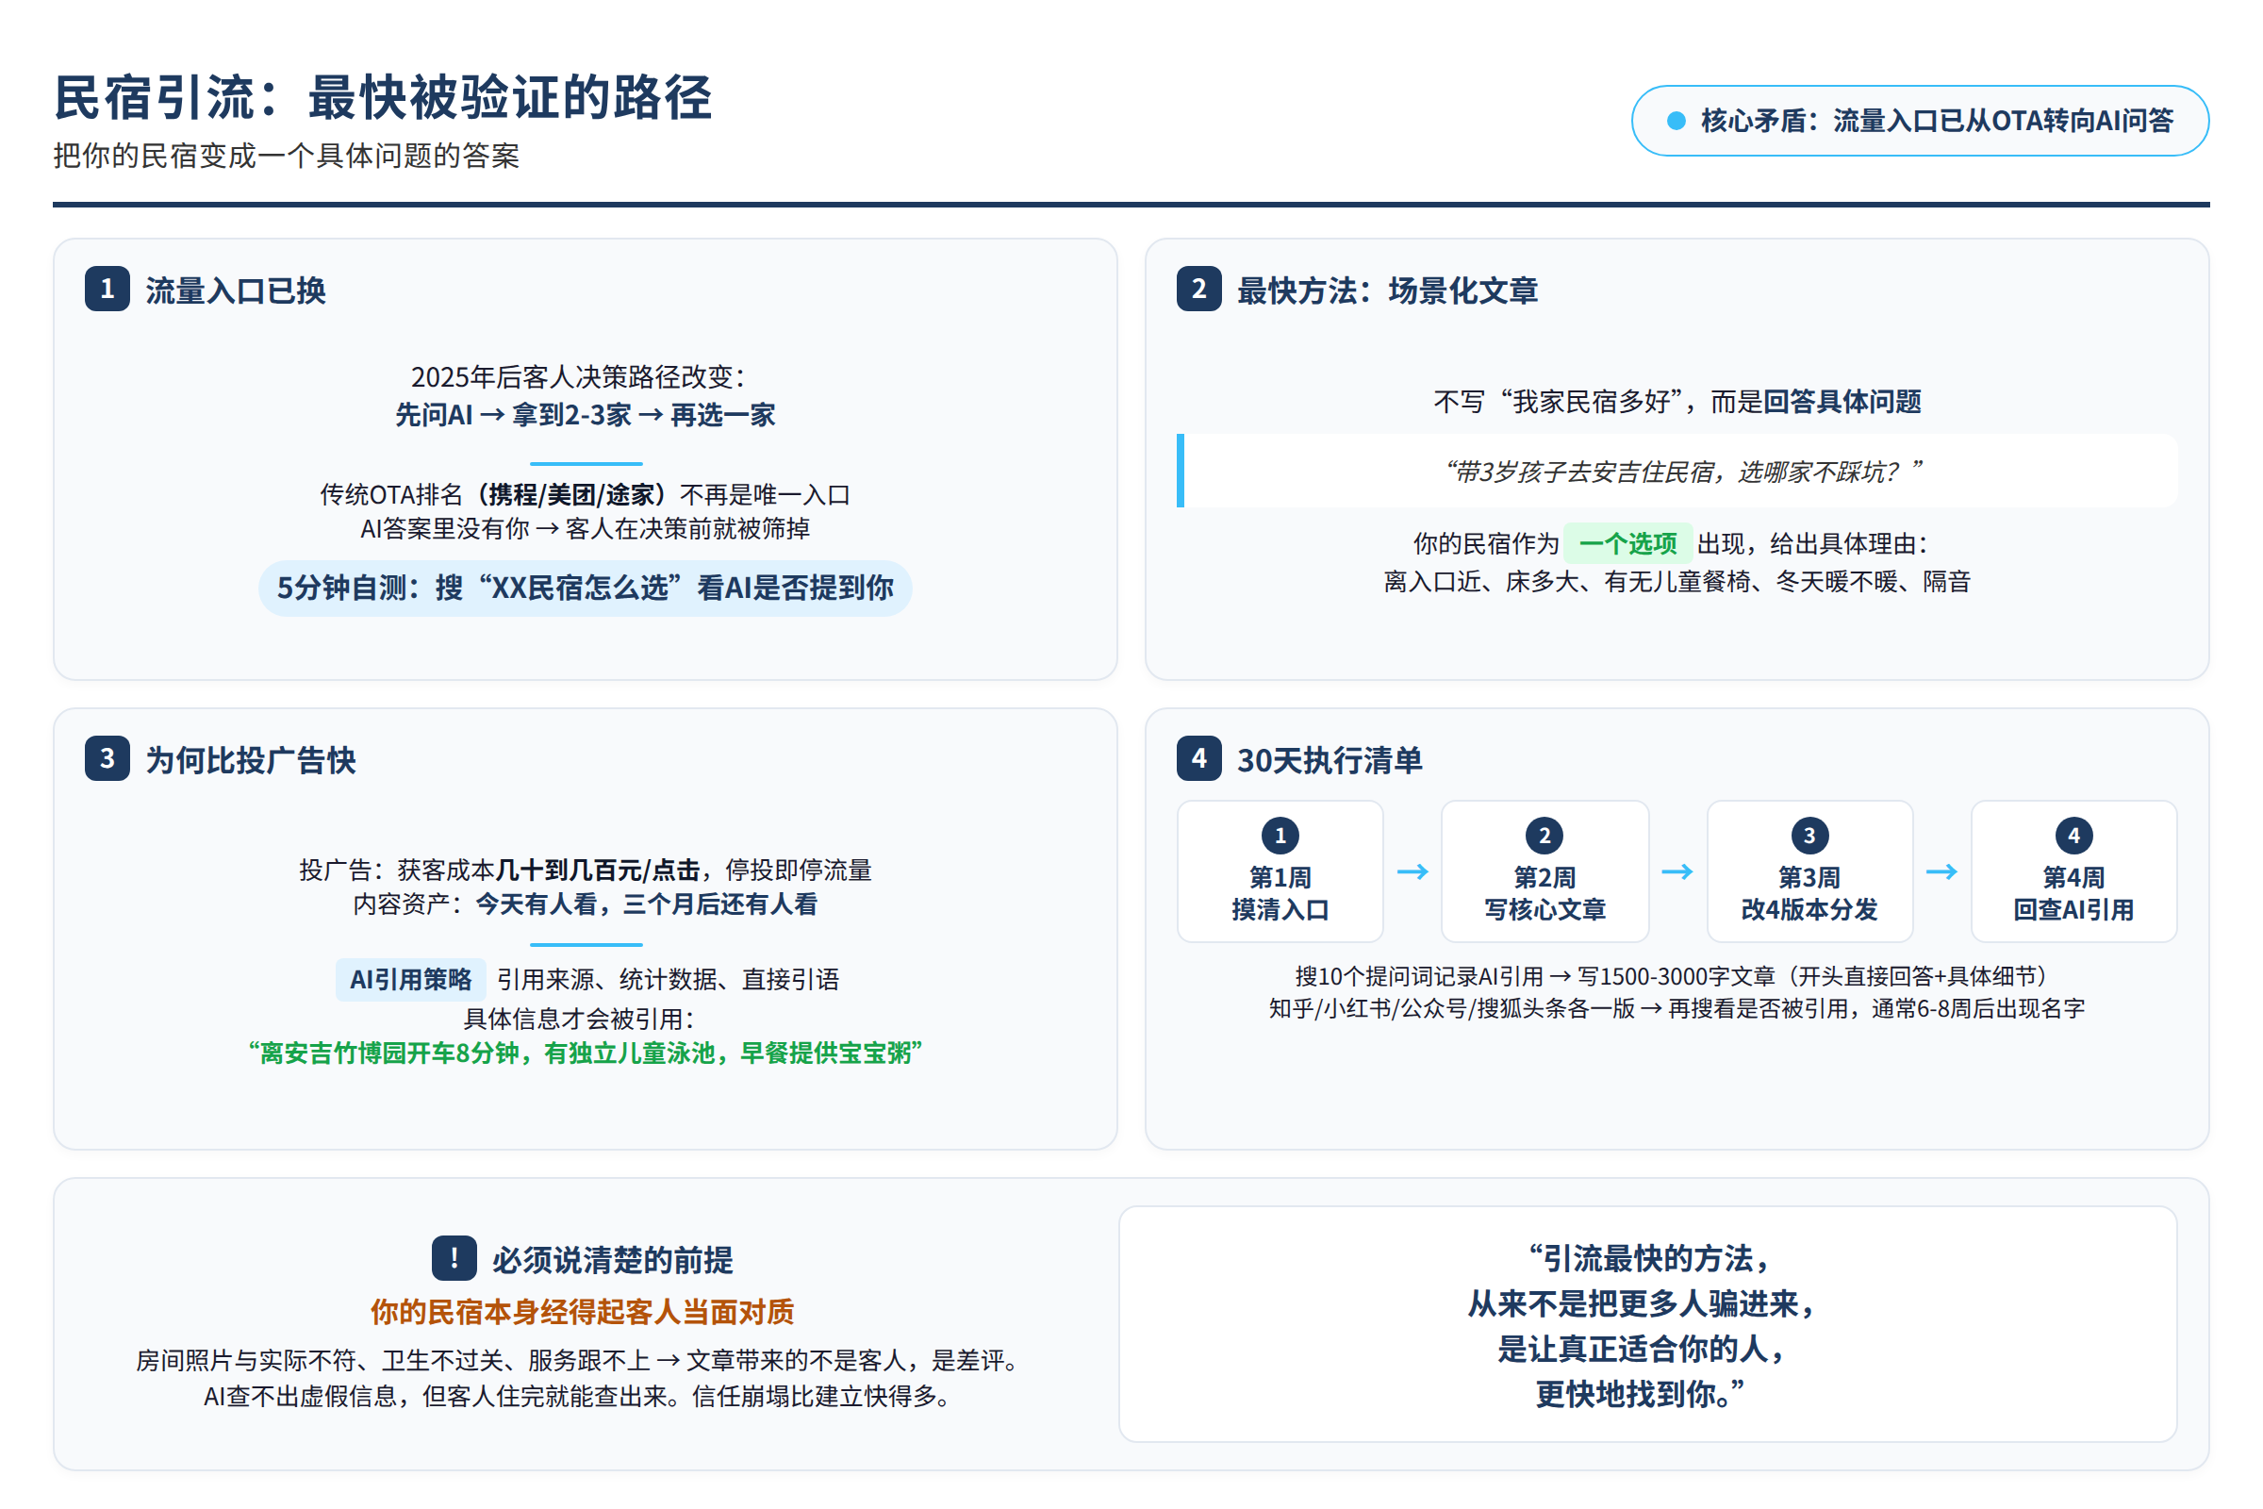Viewport: 2263px width, 1509px height.
Task: Click the text 今天有人看，三个月后还有人看
Action: pyautogui.click(x=647, y=904)
